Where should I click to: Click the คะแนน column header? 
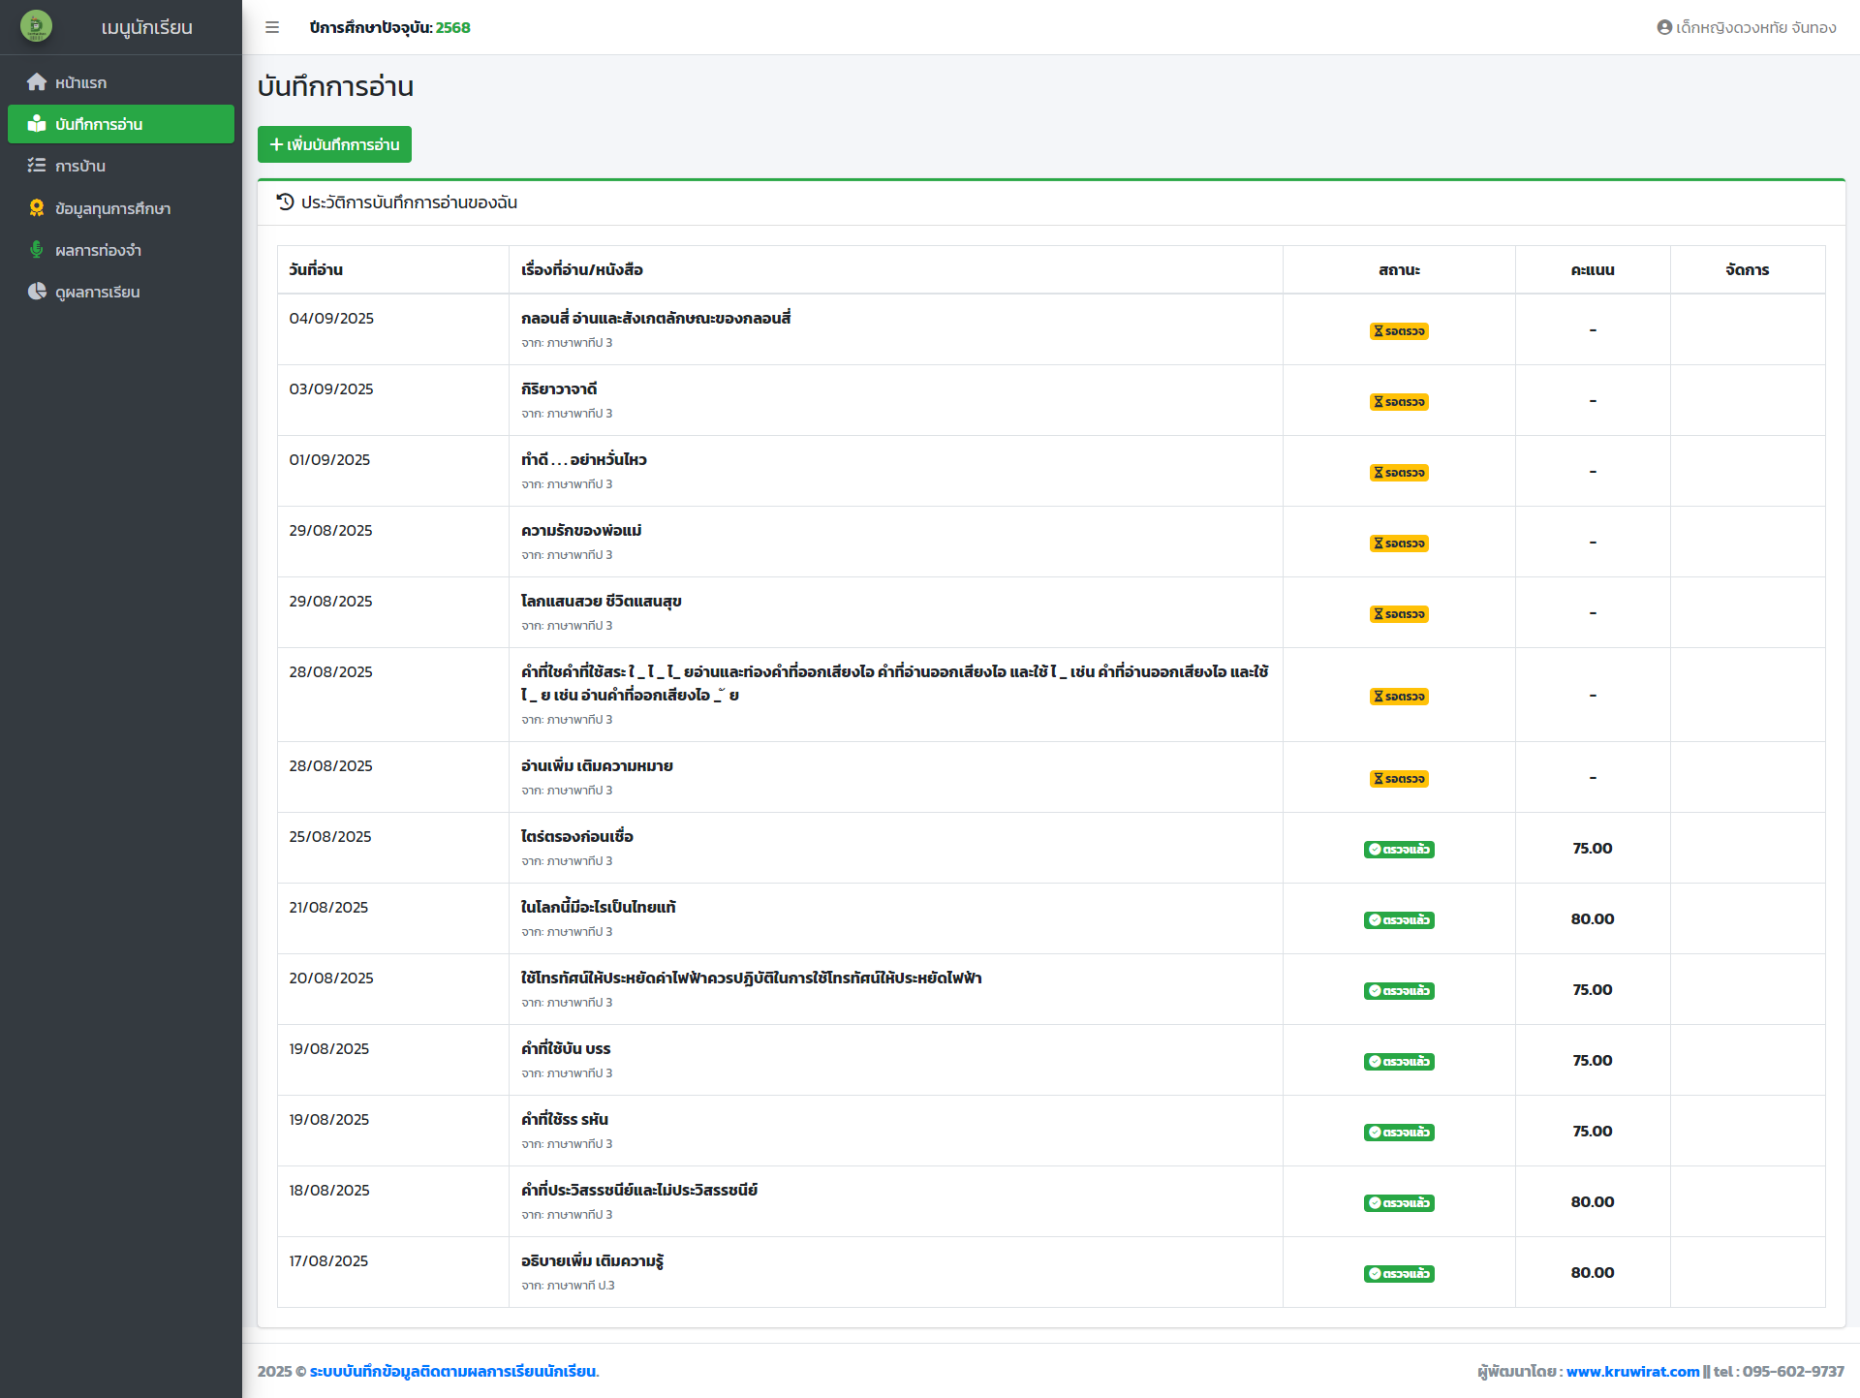(1592, 269)
